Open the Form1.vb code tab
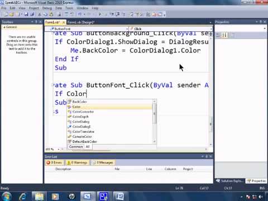The width and height of the screenshot is (268, 201). point(52,22)
